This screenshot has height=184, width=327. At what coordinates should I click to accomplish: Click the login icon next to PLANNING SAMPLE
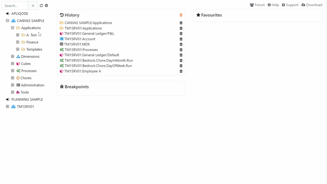(8, 99)
